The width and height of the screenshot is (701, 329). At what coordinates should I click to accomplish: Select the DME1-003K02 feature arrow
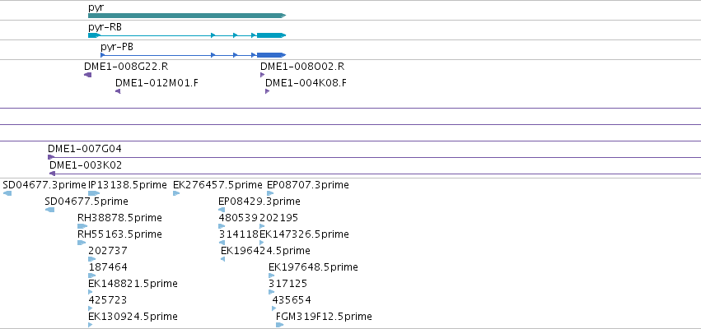point(52,174)
